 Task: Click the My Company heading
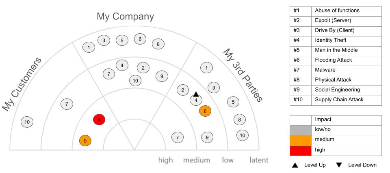point(125,17)
